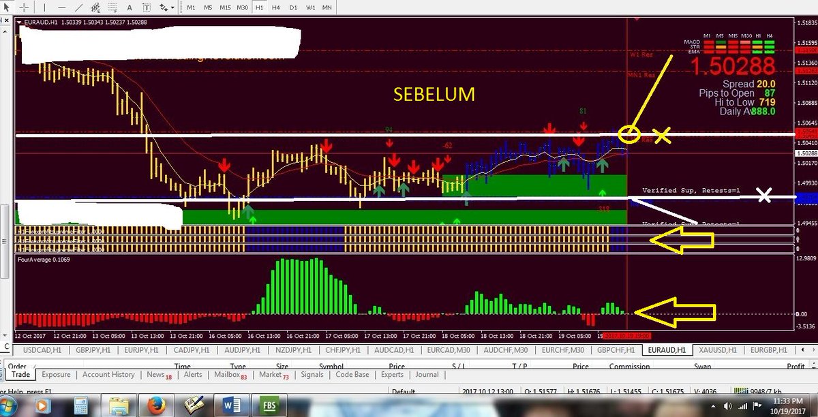
Task: Choose the equidistant channel tool
Action: [95, 7]
